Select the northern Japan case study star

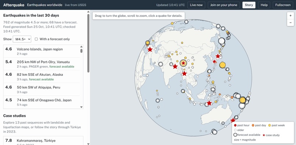click(218, 56)
